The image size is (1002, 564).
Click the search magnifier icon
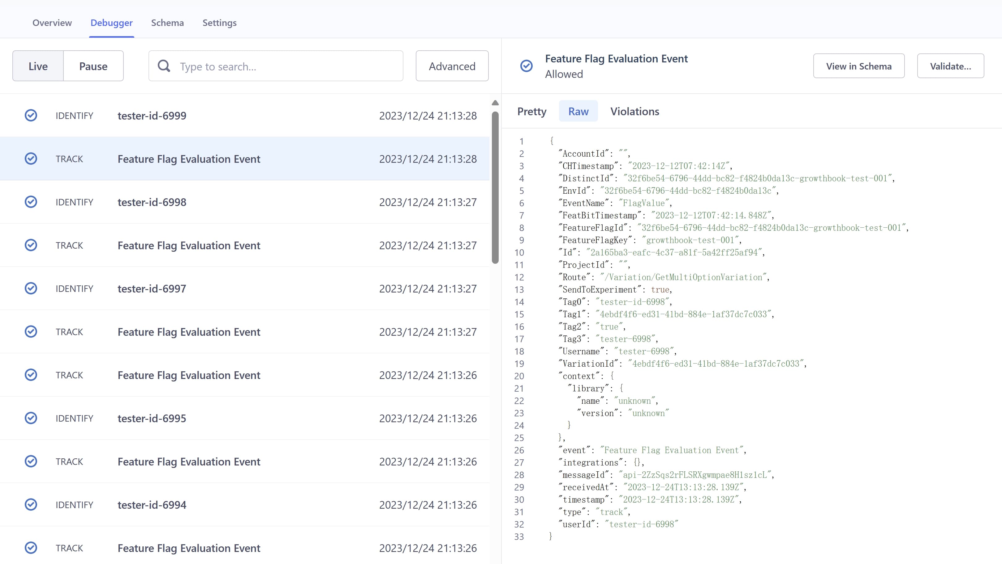pyautogui.click(x=164, y=66)
